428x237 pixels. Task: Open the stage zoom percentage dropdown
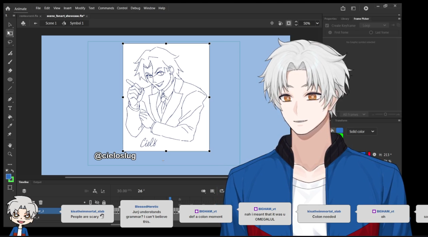317,24
